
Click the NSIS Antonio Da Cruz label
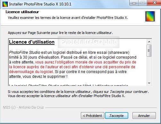tap(23, 107)
